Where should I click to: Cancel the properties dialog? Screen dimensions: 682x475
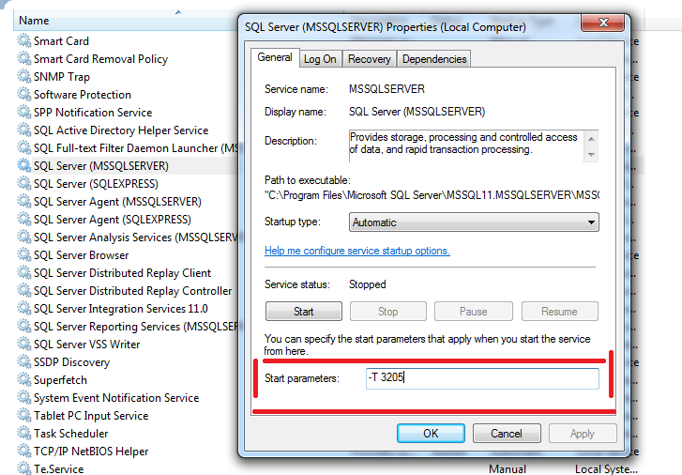coord(507,433)
